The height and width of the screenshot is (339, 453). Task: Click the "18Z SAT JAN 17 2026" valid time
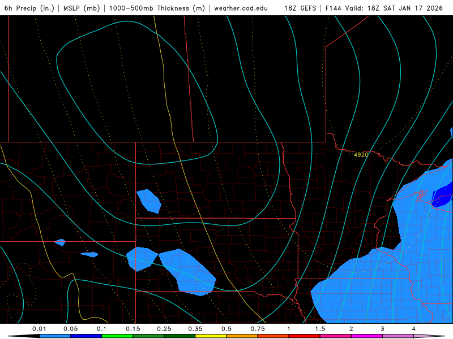click(x=405, y=8)
